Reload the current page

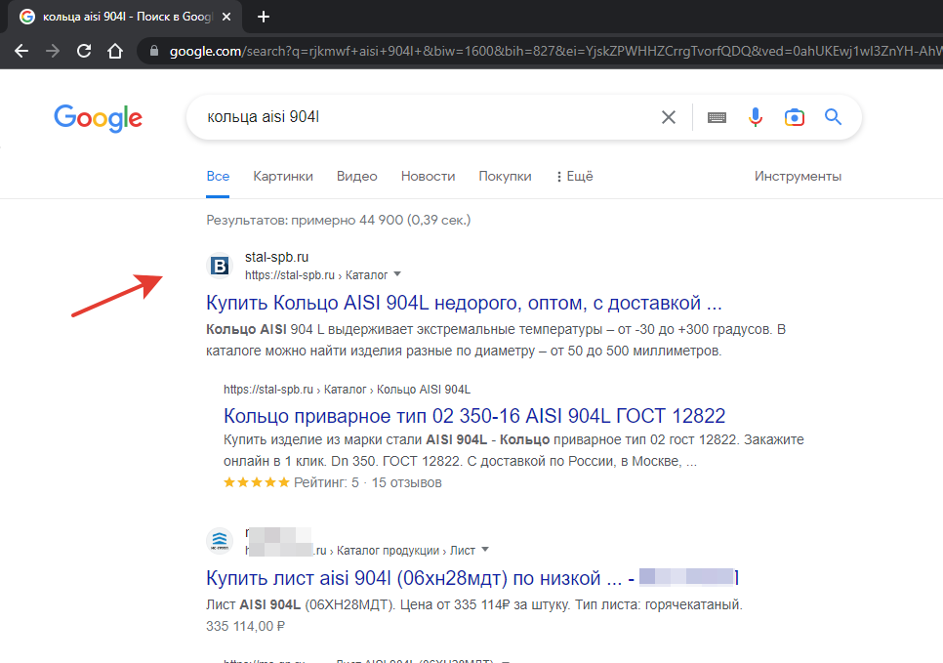click(x=84, y=51)
